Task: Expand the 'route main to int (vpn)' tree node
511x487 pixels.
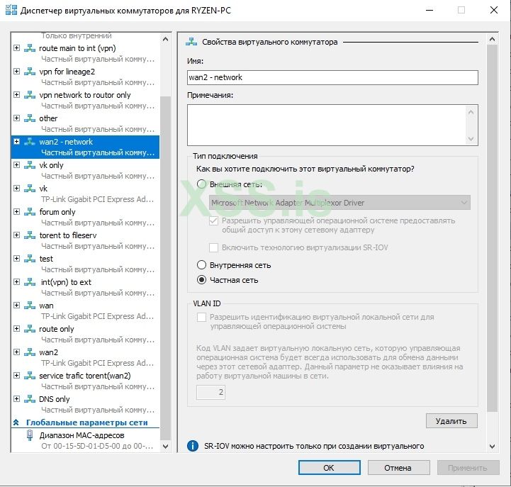Action: (16, 48)
